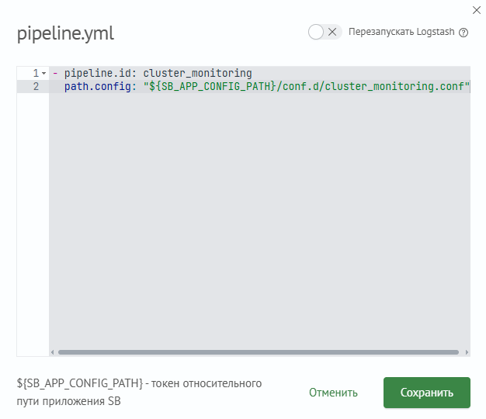
Task: Click the empty editor area below the code
Action: [x=259, y=220]
